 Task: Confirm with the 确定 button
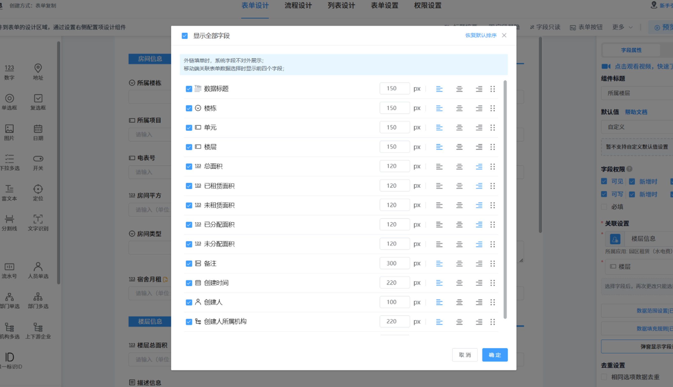(x=495, y=355)
